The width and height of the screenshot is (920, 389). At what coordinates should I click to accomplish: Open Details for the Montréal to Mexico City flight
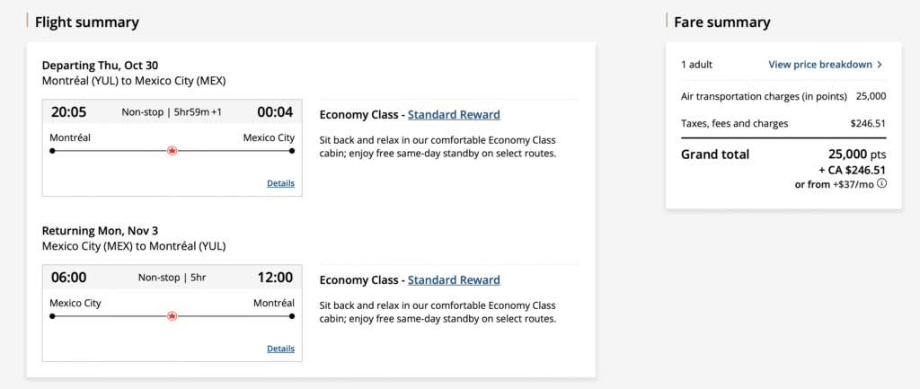click(x=280, y=183)
